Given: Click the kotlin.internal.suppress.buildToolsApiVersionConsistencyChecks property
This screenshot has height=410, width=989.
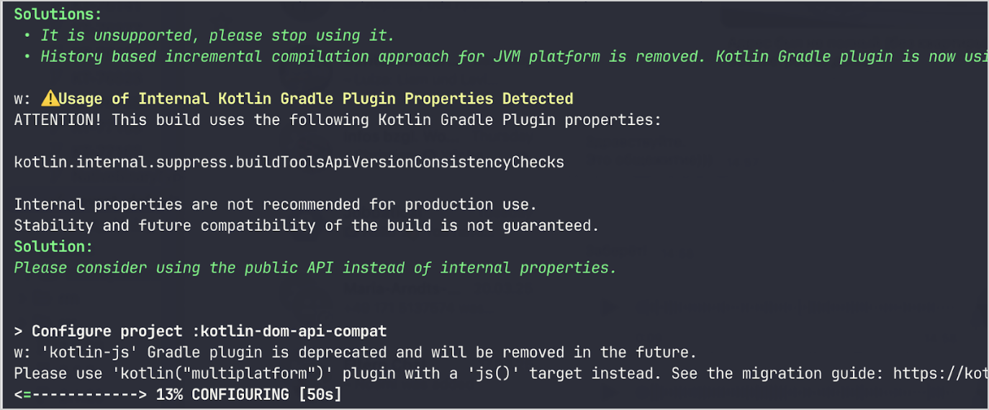Looking at the screenshot, I should (x=289, y=162).
